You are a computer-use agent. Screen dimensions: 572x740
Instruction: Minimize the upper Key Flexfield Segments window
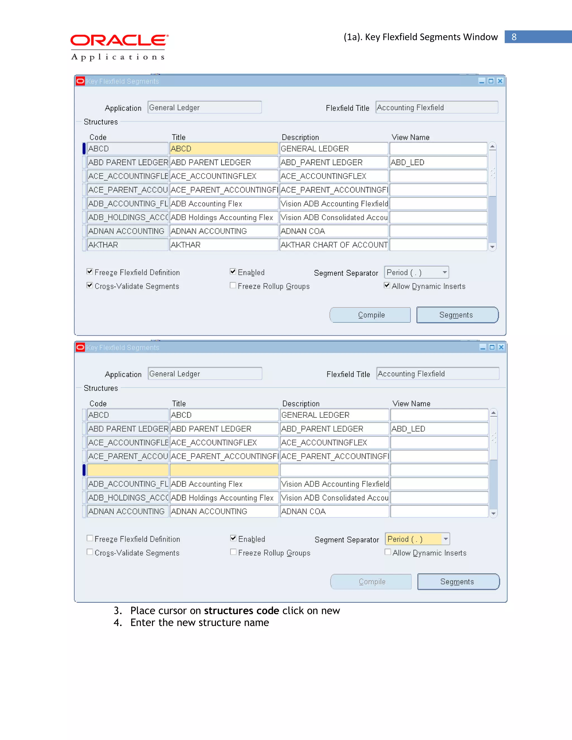pos(482,81)
